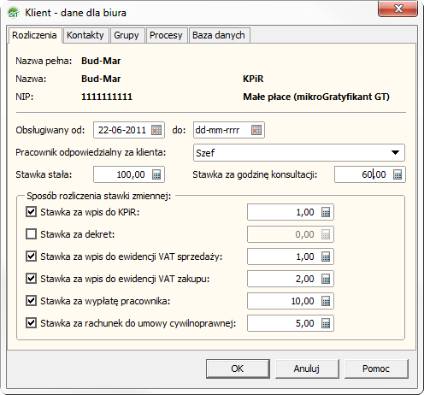Confirm with the OK button
Screen dimensions: 424x395
tap(238, 368)
